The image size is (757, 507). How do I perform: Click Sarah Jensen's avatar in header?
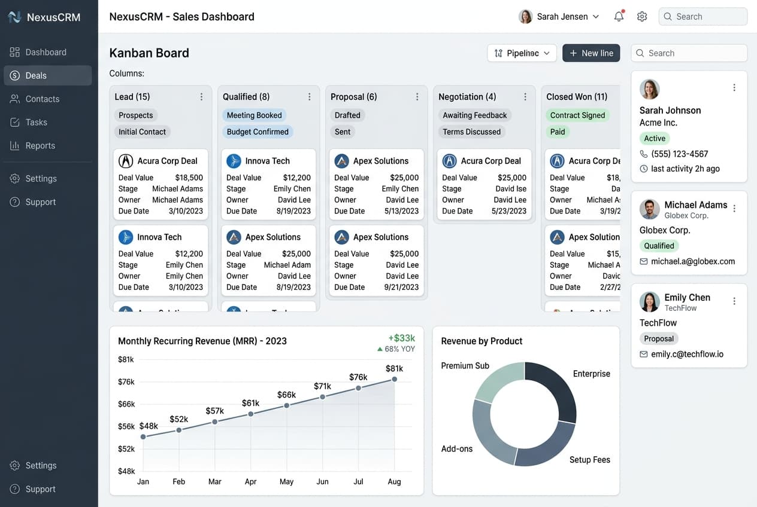click(525, 17)
